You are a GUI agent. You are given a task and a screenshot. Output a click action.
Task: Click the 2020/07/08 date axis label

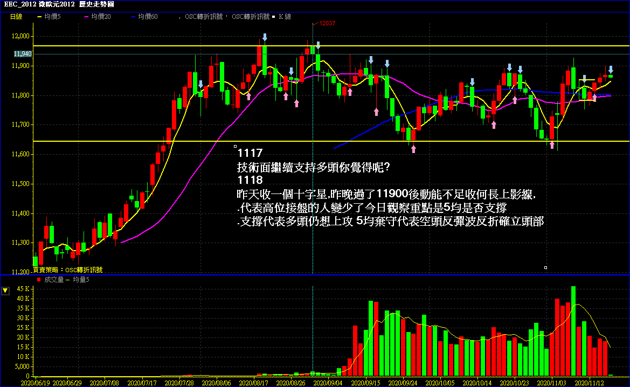104,383
